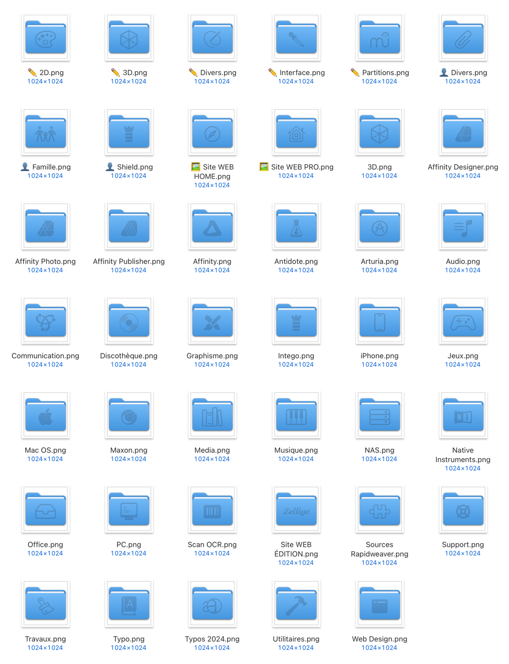This screenshot has width=509, height=664.
Task: Select the Shield.png rook folder thumbnail
Action: (x=129, y=132)
